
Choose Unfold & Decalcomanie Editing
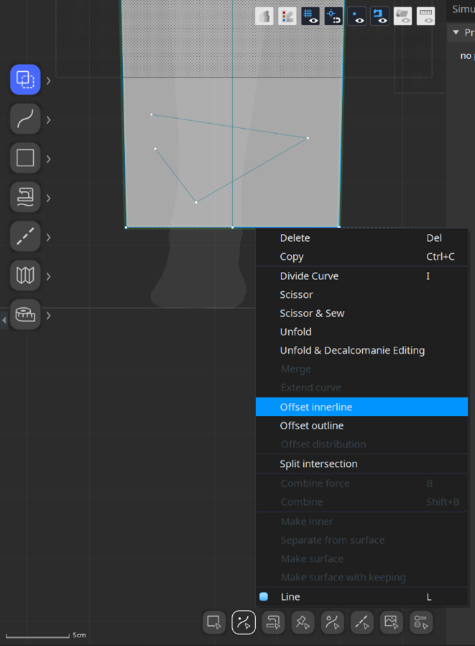pos(361,350)
